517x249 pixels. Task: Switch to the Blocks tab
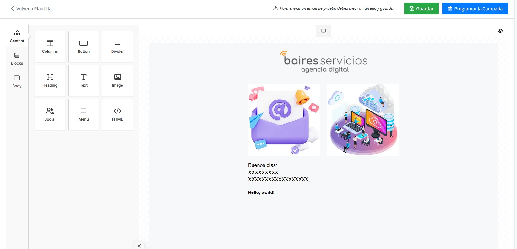coord(17,59)
